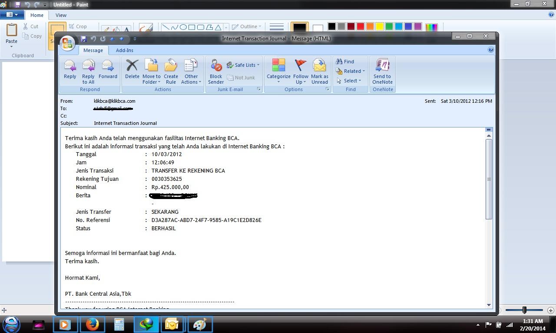This screenshot has width=556, height=333.
Task: Switch to the Add-Ins ribbon tab
Action: click(x=125, y=50)
